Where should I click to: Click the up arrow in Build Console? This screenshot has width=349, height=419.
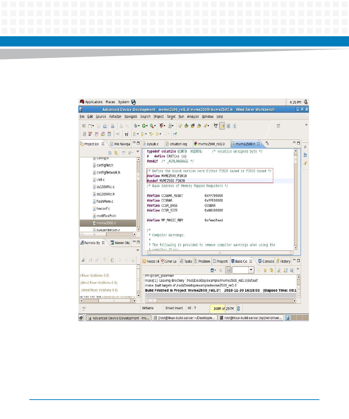[265, 270]
